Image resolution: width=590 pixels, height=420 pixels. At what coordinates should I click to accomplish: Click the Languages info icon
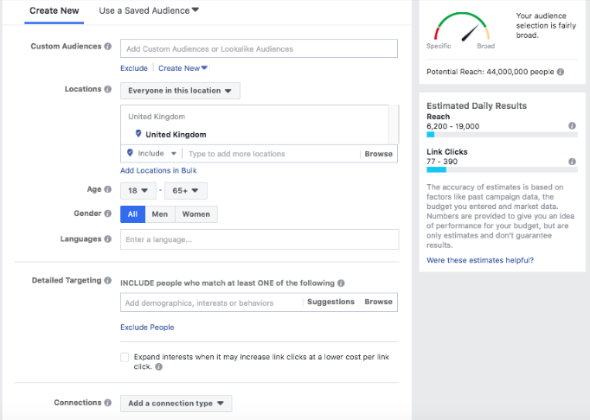pos(108,239)
